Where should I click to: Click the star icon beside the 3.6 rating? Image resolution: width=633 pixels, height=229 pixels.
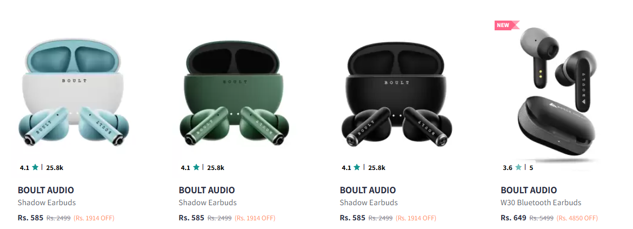tap(518, 167)
